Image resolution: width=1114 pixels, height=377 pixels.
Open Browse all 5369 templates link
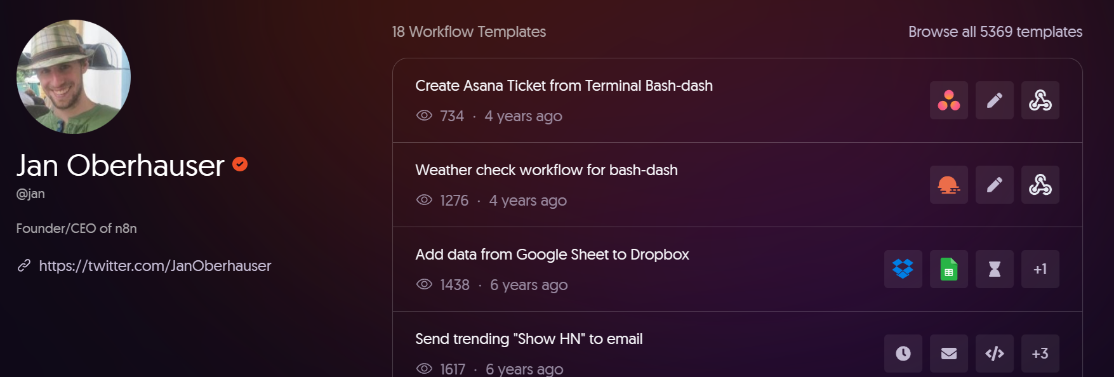point(995,32)
